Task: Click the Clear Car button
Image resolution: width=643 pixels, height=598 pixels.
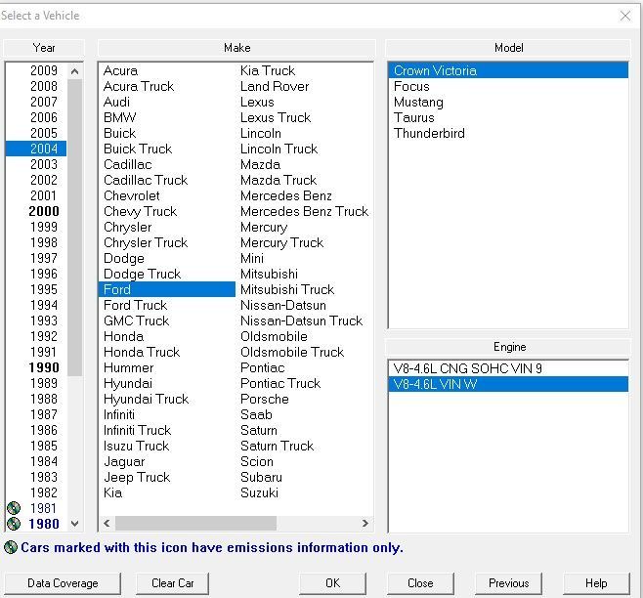Action: coord(173,583)
